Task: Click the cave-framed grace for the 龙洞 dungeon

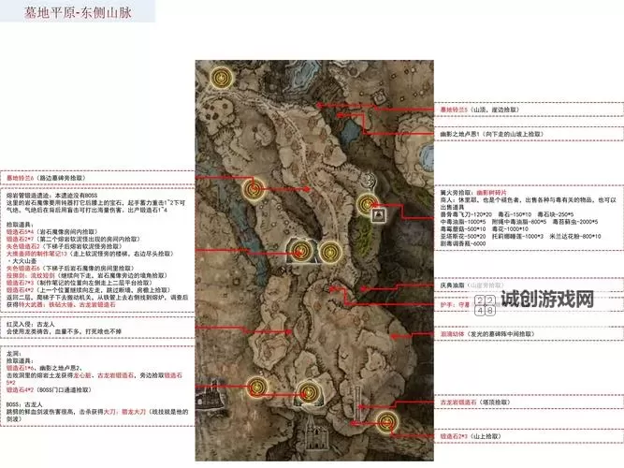Action: pyautogui.click(x=309, y=393)
